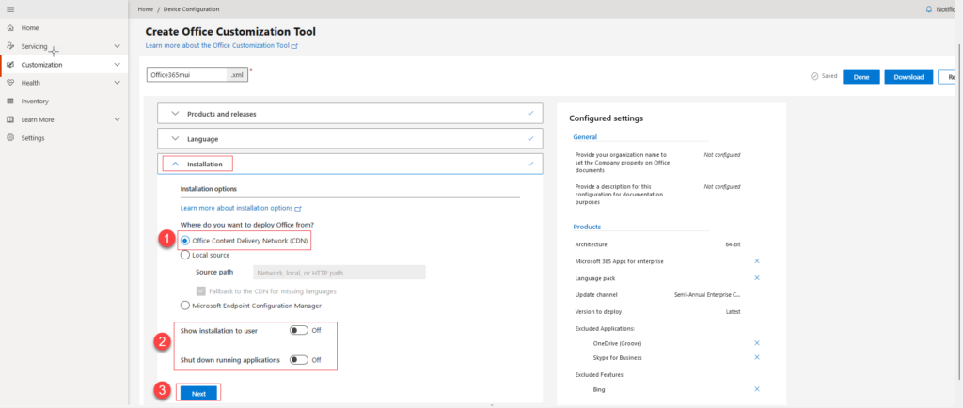Image resolution: width=963 pixels, height=408 pixels.
Task: Click the hamburger menu icon
Action: (9, 9)
